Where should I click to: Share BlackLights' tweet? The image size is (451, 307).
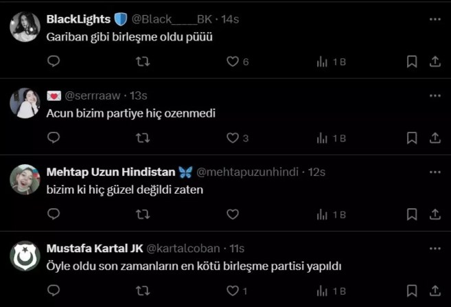click(435, 62)
